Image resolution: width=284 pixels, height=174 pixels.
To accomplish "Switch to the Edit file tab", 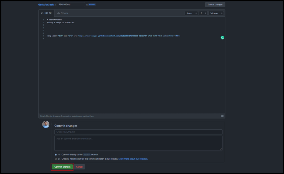I will 46,13.
